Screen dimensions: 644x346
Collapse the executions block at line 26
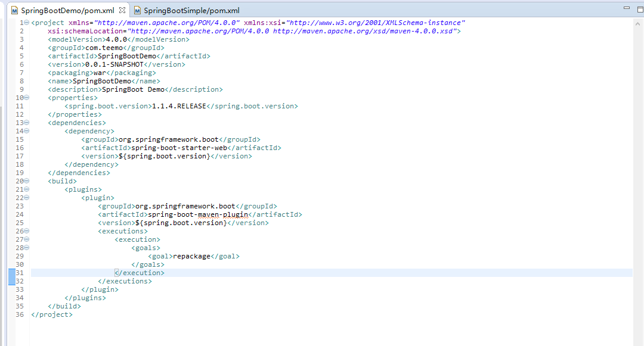[x=27, y=231]
